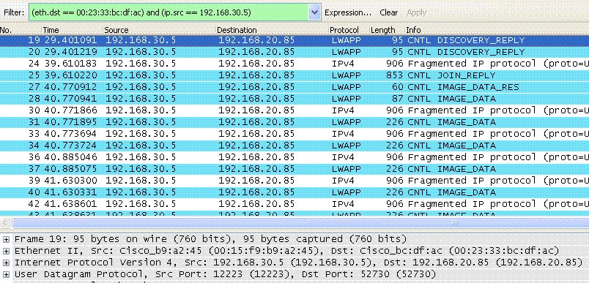This screenshot has height=283, width=589.
Task: Select packet 36 at time 40.885046
Action: tap(294, 157)
